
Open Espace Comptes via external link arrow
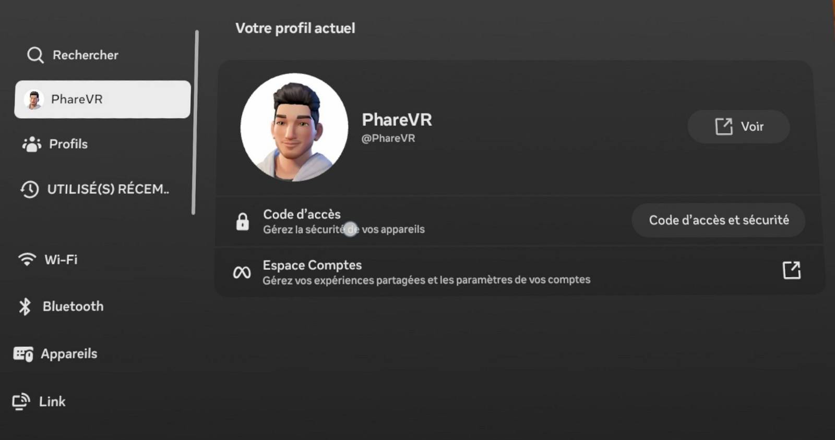tap(791, 270)
